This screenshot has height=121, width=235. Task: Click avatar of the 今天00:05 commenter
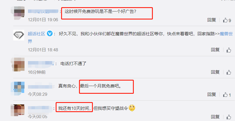[18, 110]
